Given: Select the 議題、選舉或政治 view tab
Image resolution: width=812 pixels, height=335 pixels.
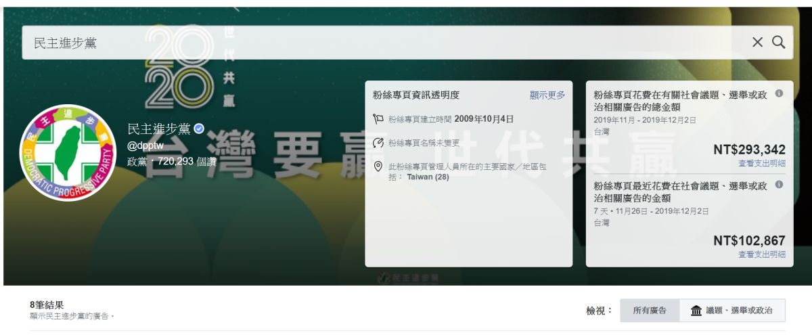Looking at the screenshot, I should (732, 311).
